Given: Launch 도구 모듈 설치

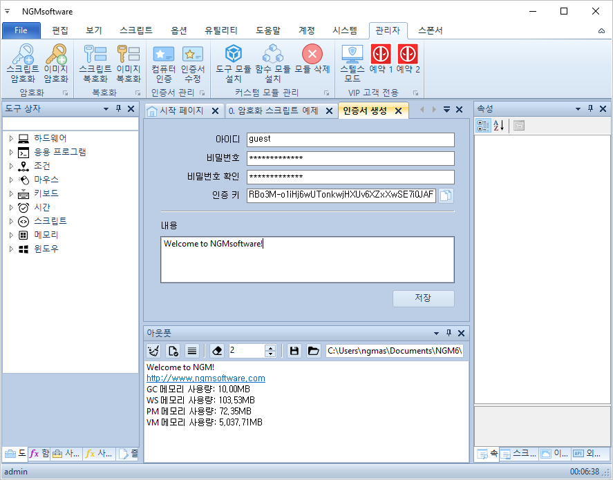Looking at the screenshot, I should coord(234,64).
